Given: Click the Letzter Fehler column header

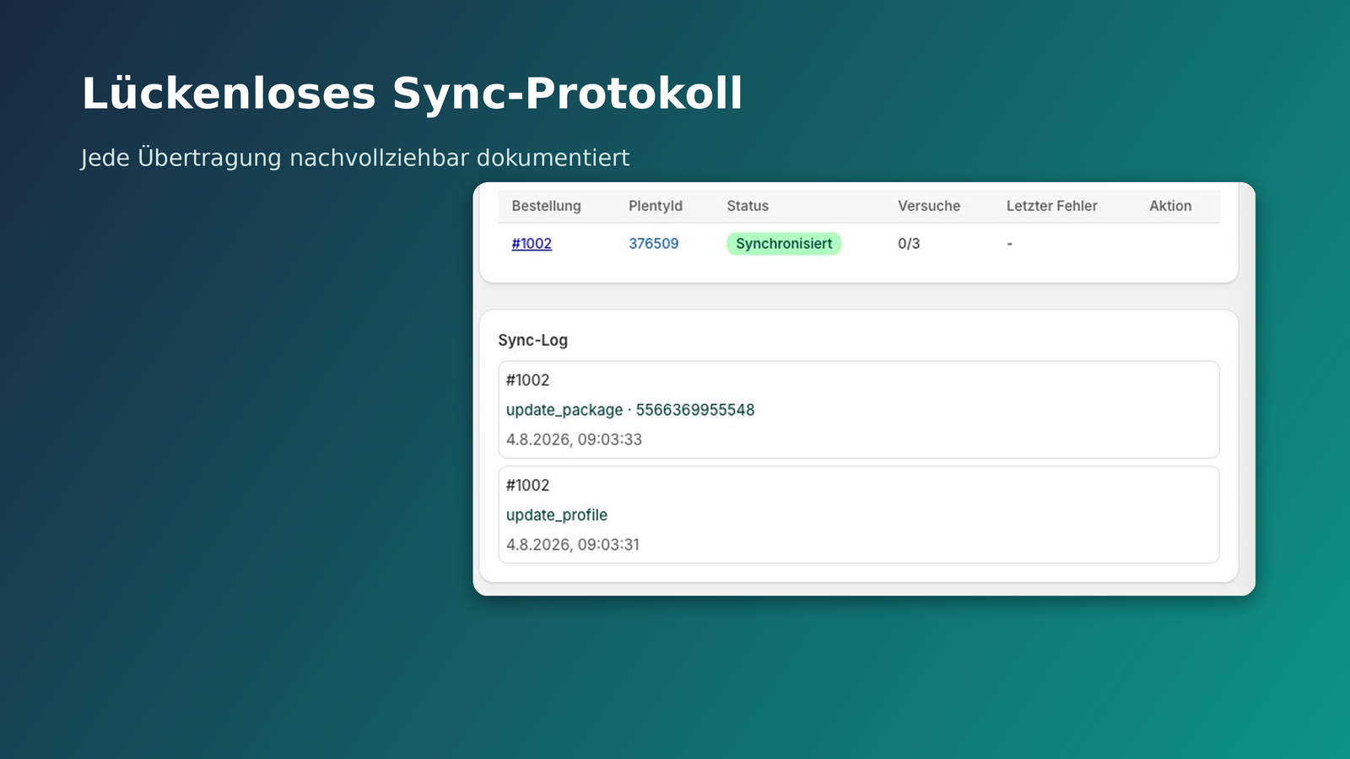Looking at the screenshot, I should [x=1051, y=206].
